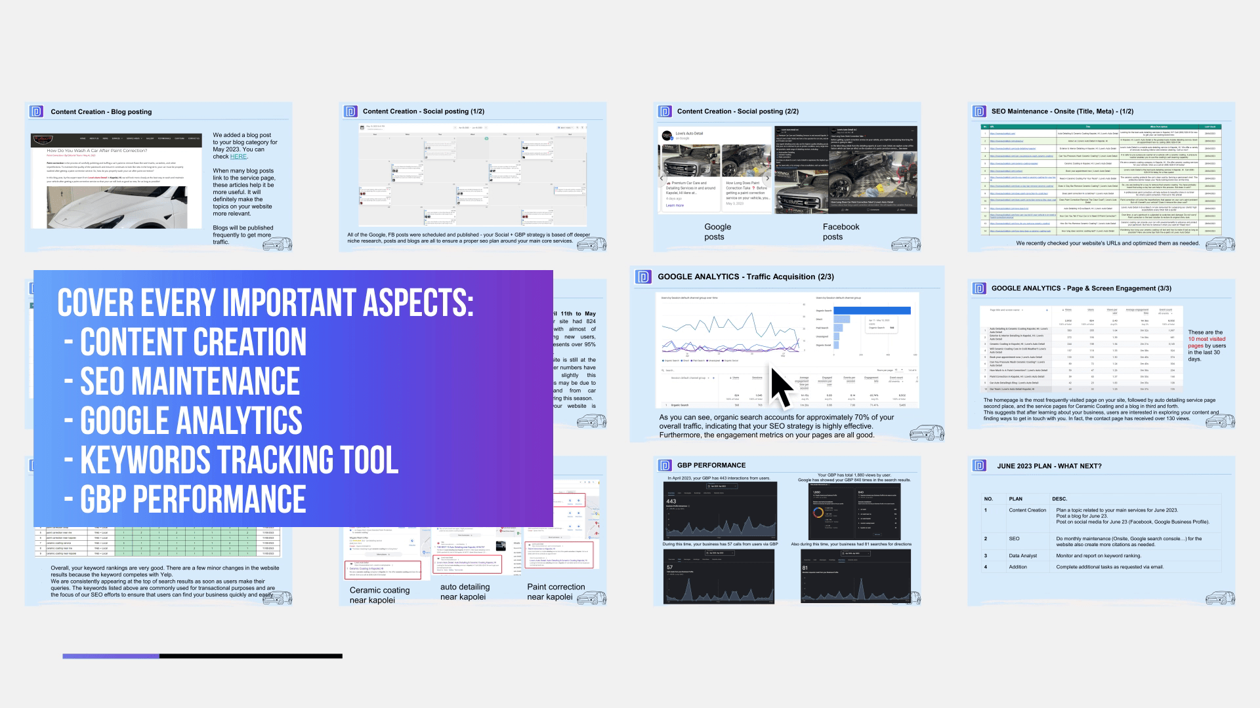Click the 443 interactions GBP chart

(x=720, y=511)
